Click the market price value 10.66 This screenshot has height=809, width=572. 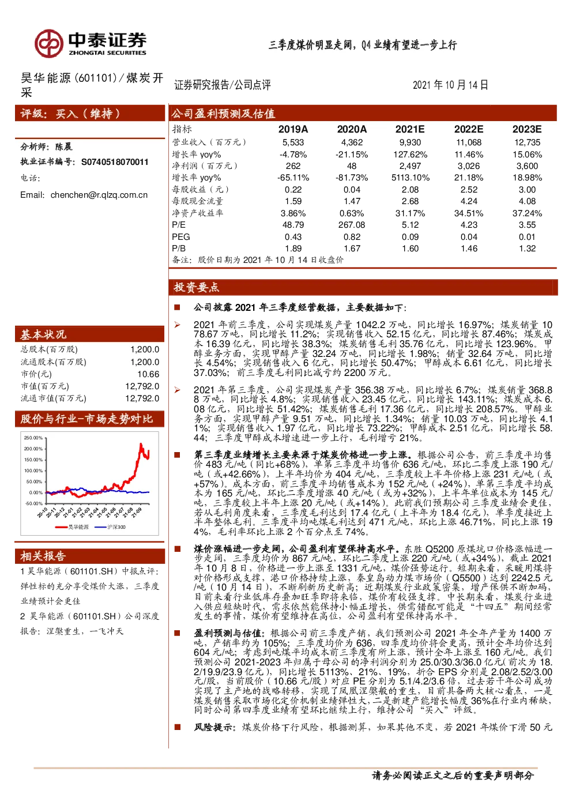[148, 374]
